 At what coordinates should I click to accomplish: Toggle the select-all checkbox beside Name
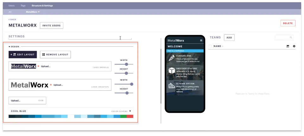pos(210,46)
